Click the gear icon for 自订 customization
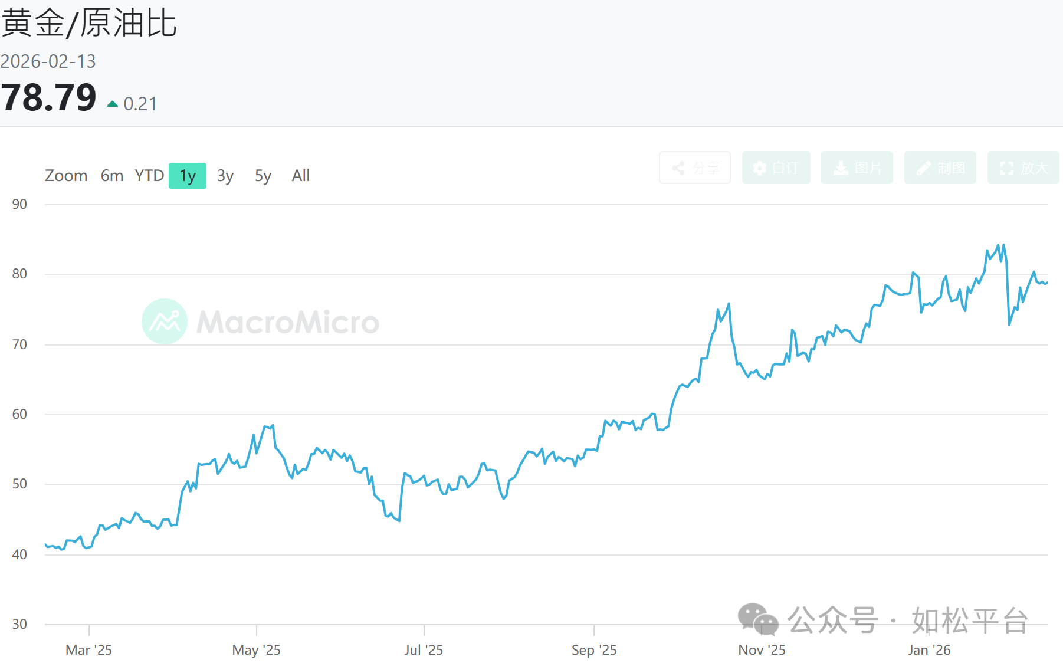The width and height of the screenshot is (1063, 663). (x=760, y=168)
